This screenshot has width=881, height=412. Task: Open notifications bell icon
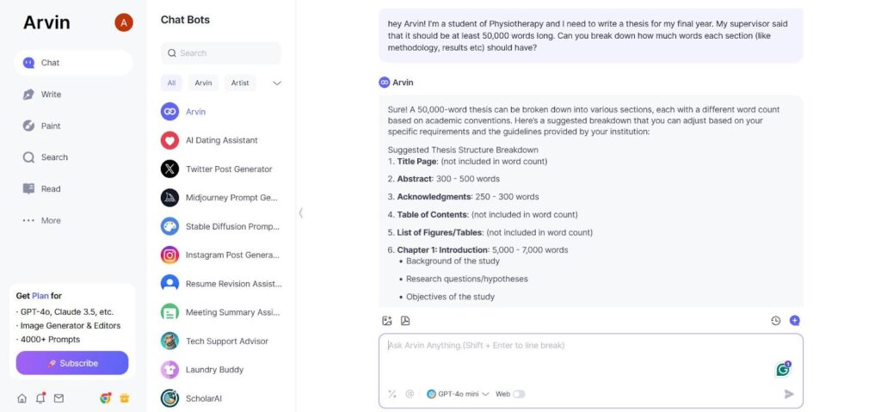tap(40, 398)
